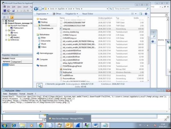Viewport: 171px width, 129px height.
Task: Expand the Normal project node
Action: (3, 21)
